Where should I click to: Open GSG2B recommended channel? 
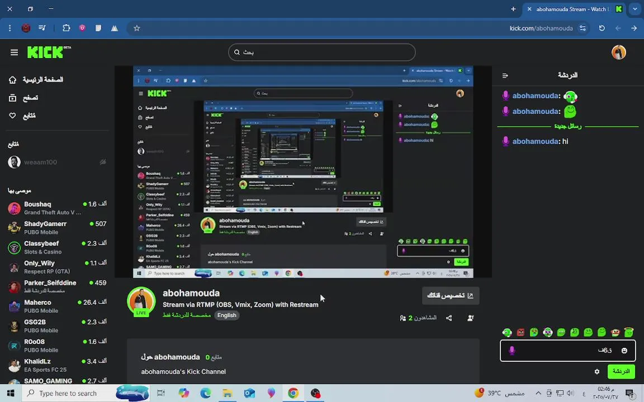[x=57, y=326]
